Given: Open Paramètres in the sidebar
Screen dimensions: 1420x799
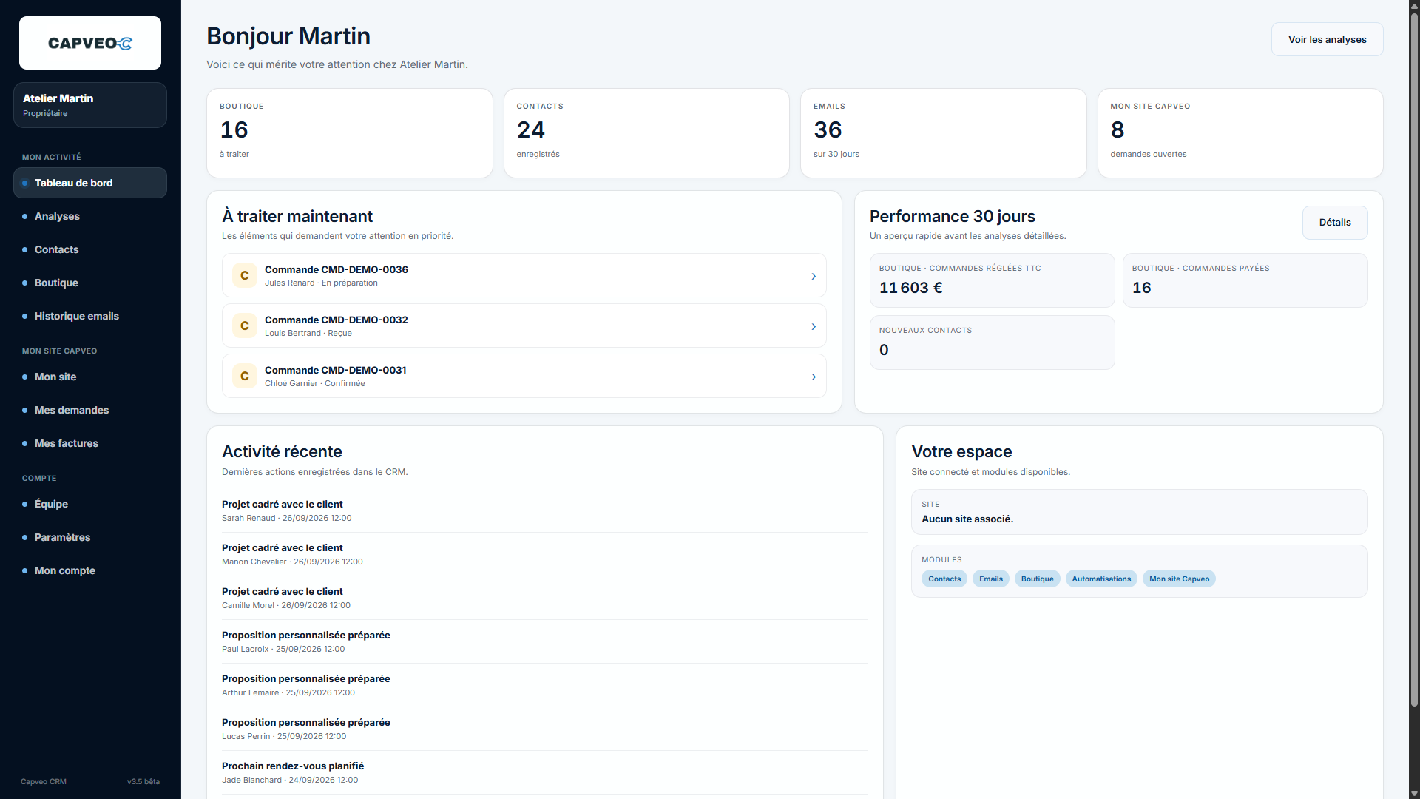Looking at the screenshot, I should pos(90,537).
